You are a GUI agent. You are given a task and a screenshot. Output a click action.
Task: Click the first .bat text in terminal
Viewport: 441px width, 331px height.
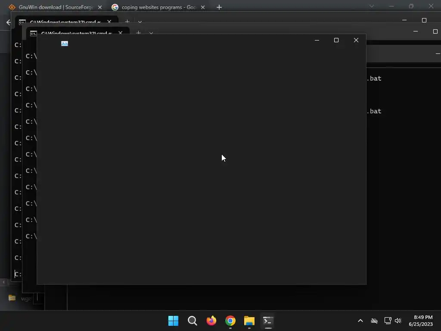(x=374, y=78)
